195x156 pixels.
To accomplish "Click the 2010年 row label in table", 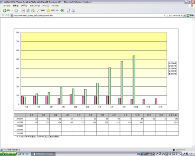I will 20,133.
